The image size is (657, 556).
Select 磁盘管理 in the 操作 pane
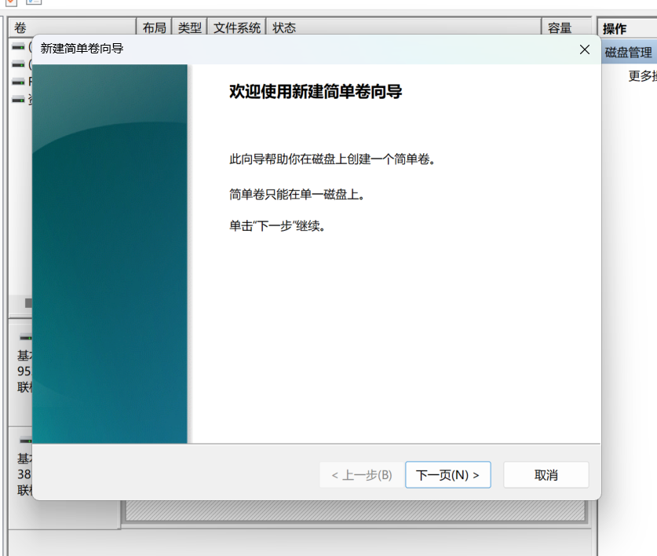[628, 53]
